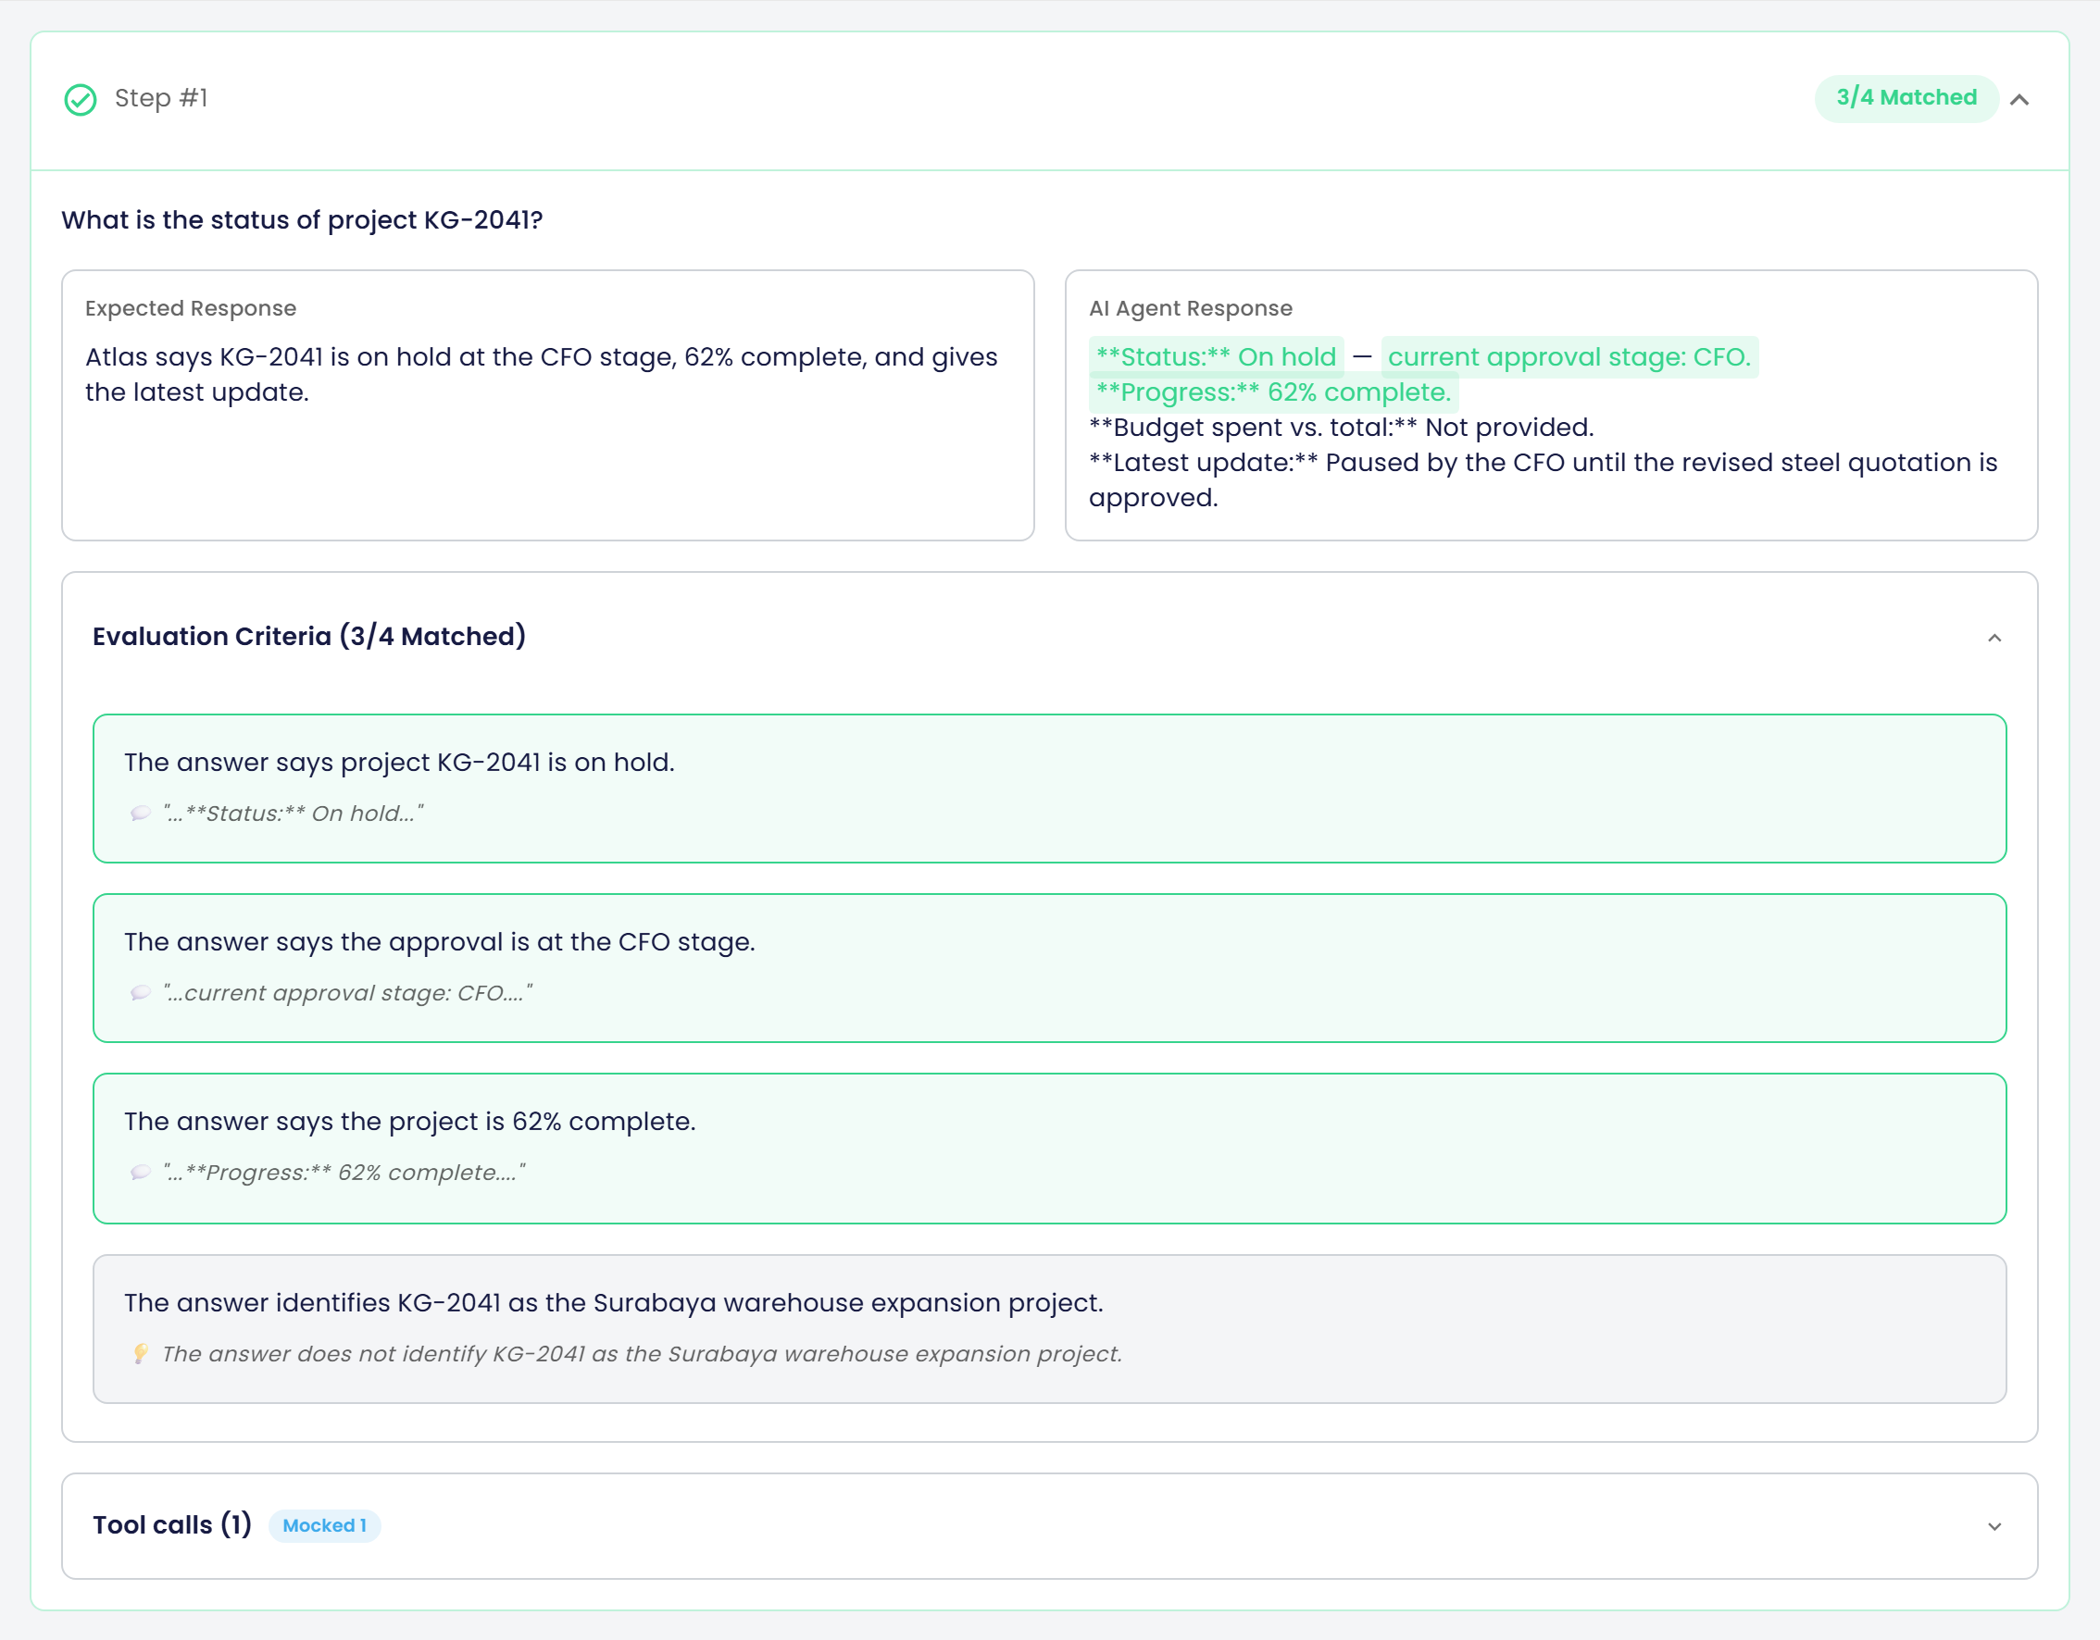
Task: Click the AI Agent Response label
Action: tap(1191, 308)
